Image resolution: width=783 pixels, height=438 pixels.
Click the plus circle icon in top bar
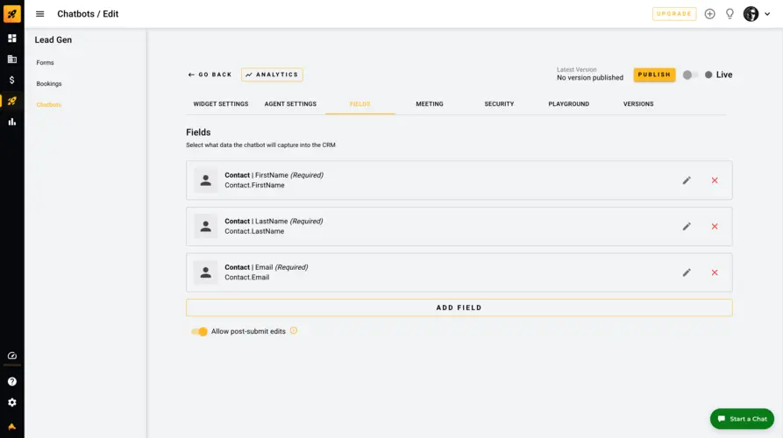click(x=709, y=14)
